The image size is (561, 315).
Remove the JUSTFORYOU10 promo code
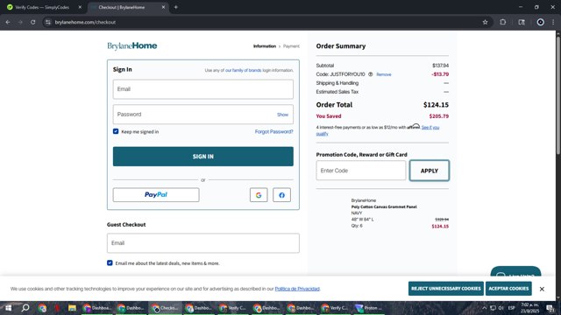click(x=384, y=74)
